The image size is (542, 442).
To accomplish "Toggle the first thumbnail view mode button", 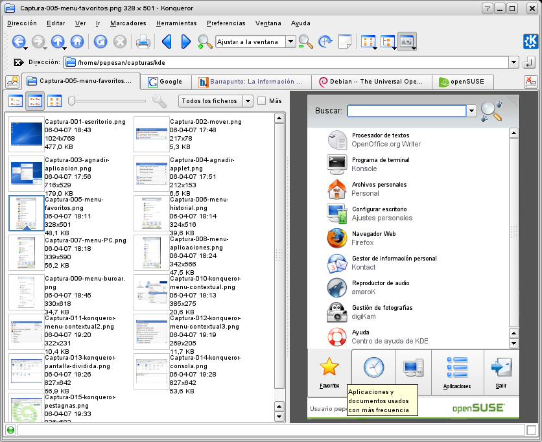I will pos(16,101).
